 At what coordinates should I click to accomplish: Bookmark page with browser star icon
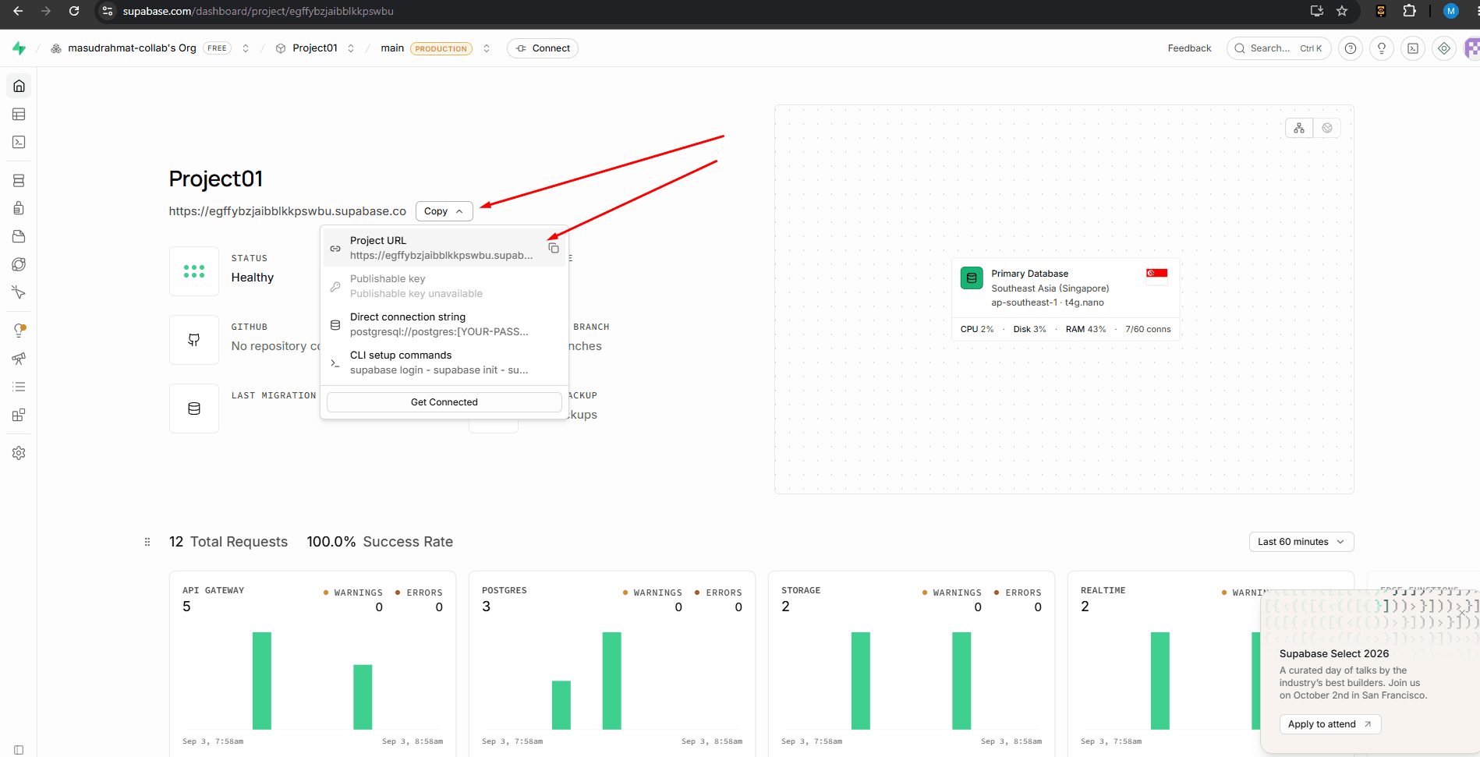coord(1342,11)
